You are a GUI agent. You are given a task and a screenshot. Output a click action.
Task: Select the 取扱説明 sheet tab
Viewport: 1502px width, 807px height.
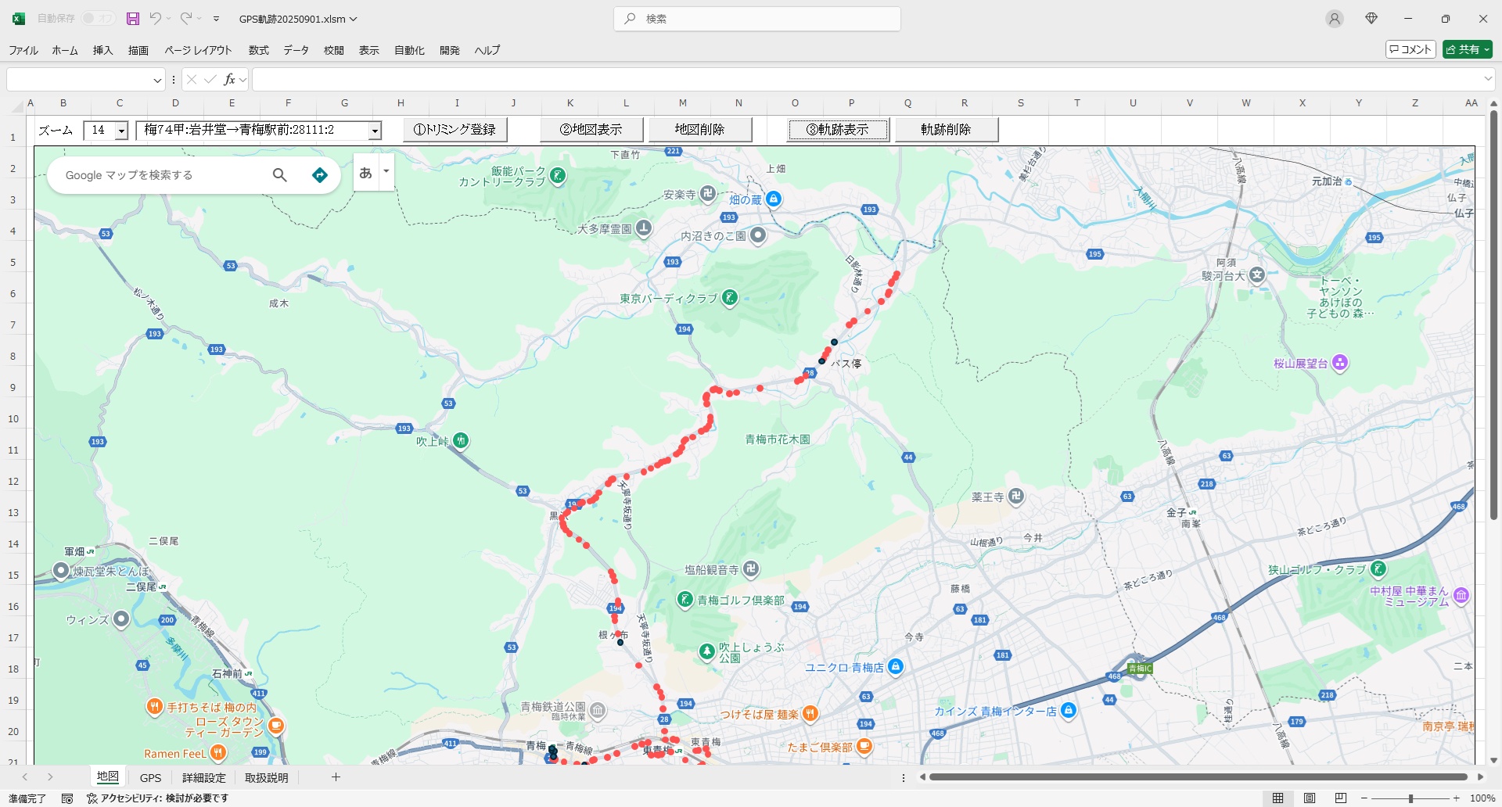pyautogui.click(x=267, y=777)
